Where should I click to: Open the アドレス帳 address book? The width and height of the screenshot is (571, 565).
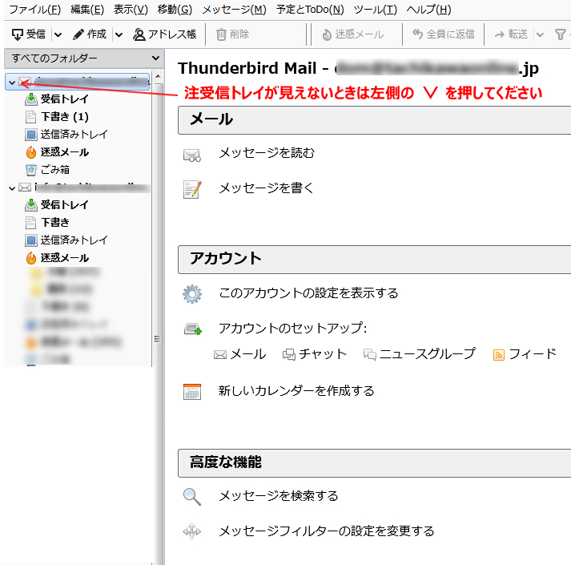[x=165, y=34]
